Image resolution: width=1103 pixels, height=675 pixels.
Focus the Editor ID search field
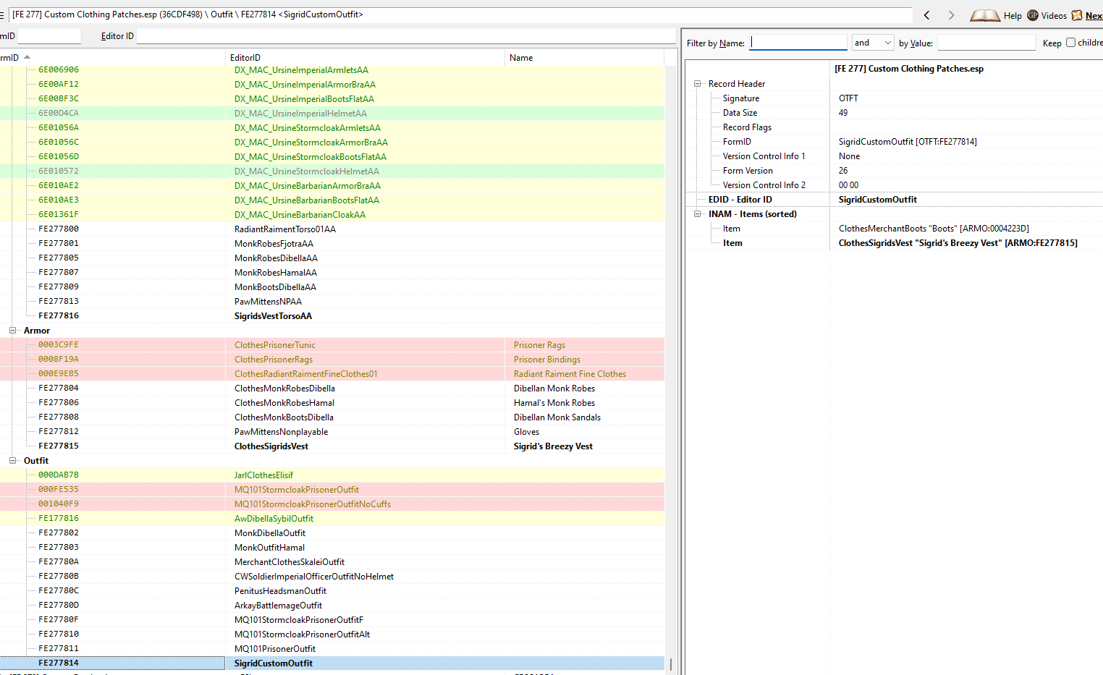[x=405, y=35]
